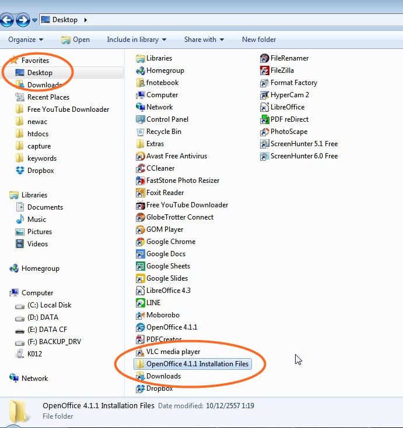Image resolution: width=403 pixels, height=428 pixels.
Task: Select the K012 device
Action: (29, 354)
